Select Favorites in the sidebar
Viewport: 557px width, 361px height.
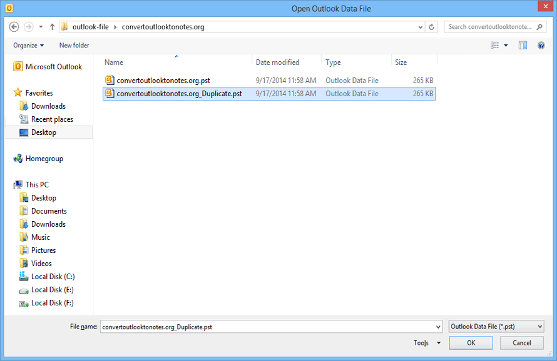click(x=33, y=93)
